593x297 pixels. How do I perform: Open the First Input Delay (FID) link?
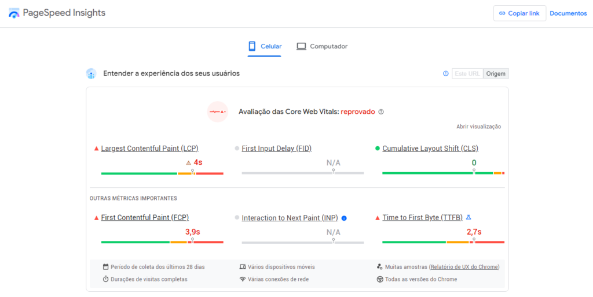(x=276, y=148)
